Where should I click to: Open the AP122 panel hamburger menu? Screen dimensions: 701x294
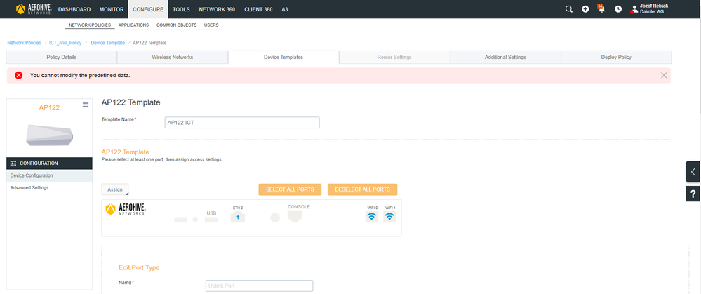tap(86, 105)
